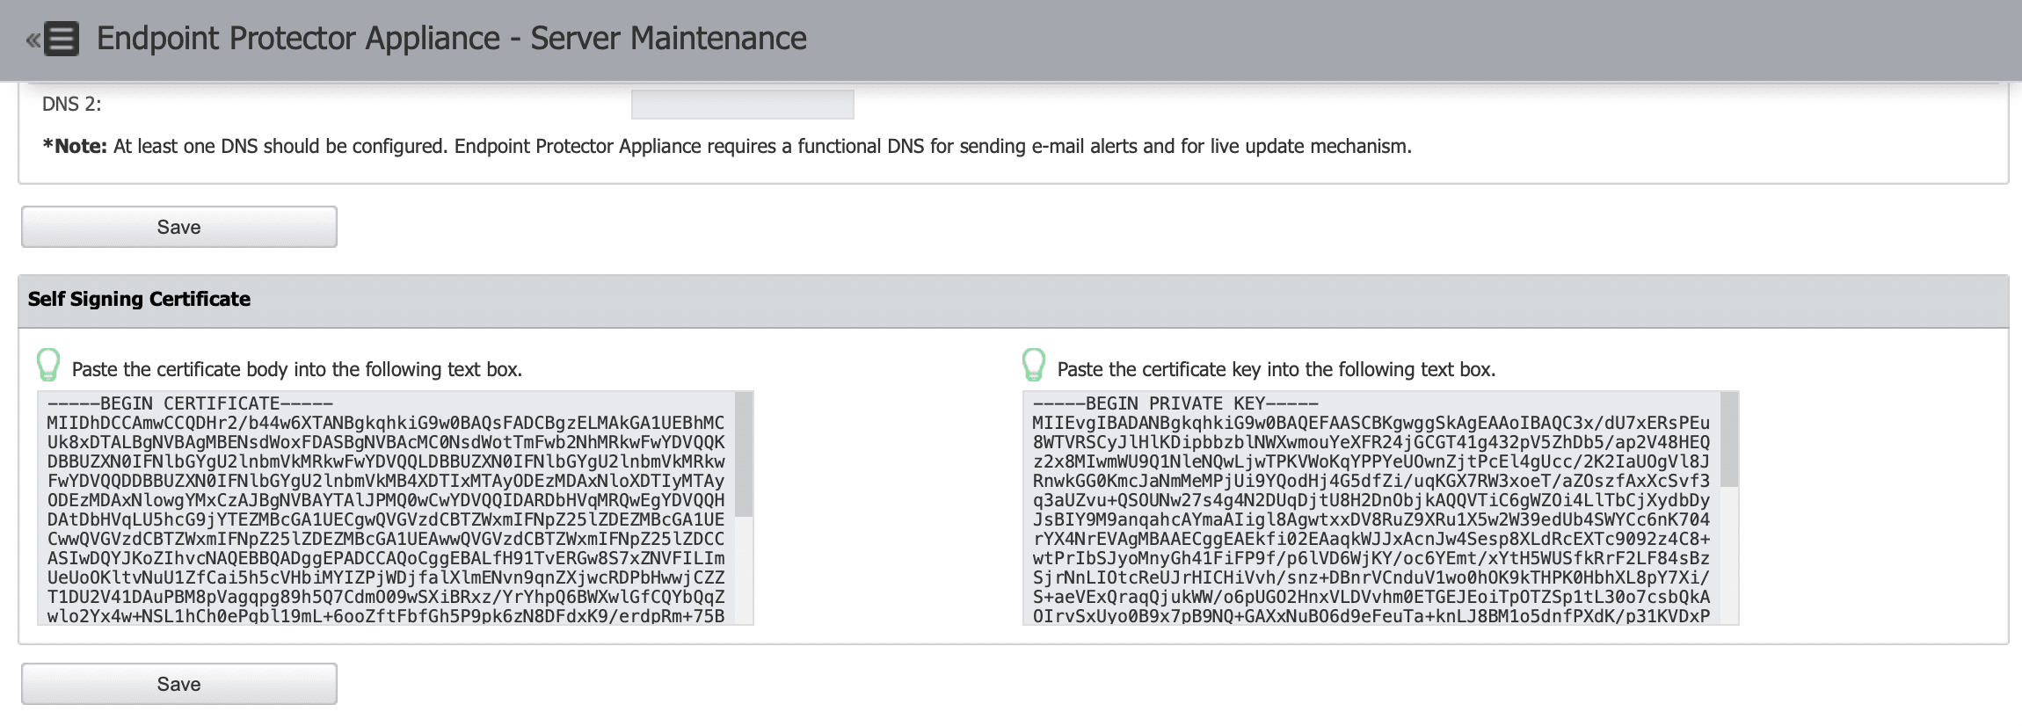This screenshot has width=2022, height=726.
Task: Click the lightbulb hint icon beside certificate key
Action: pos(1034,365)
